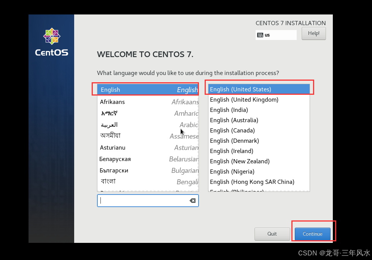372x260 pixels.
Task: Focus the language search input field
Action: coord(148,201)
